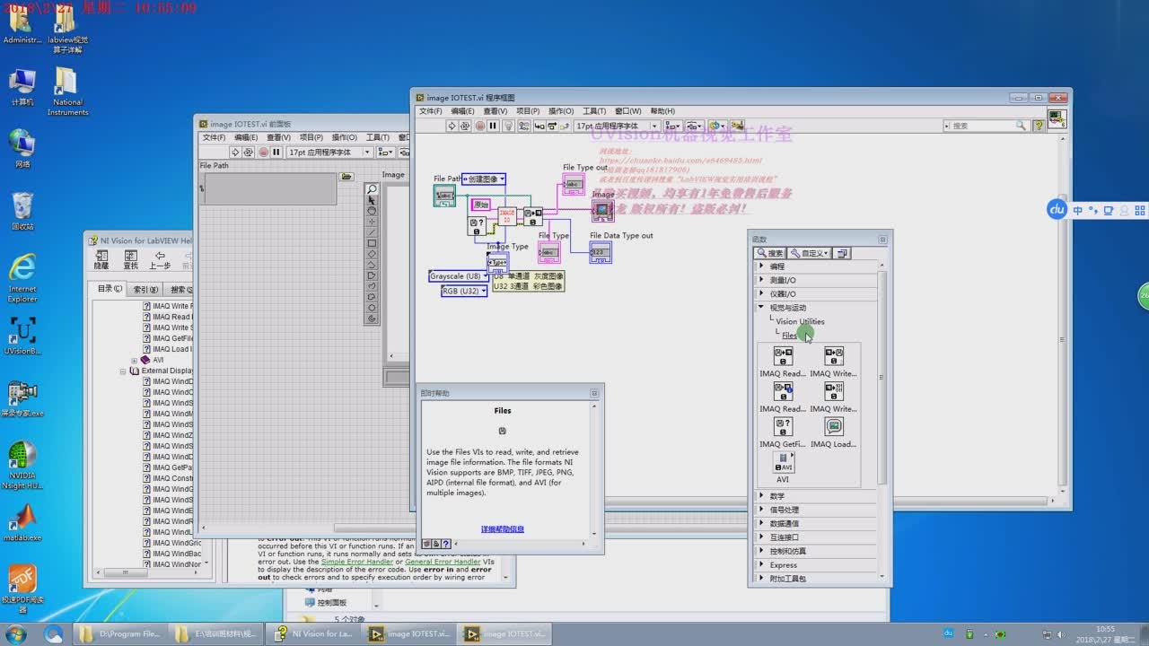Click Files link in palette path
Screen dimensions: 1149x646
click(789, 336)
